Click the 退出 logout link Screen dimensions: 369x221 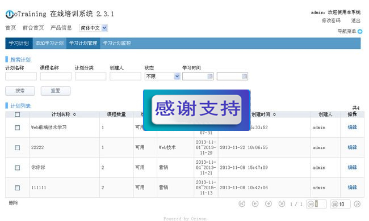(355, 20)
